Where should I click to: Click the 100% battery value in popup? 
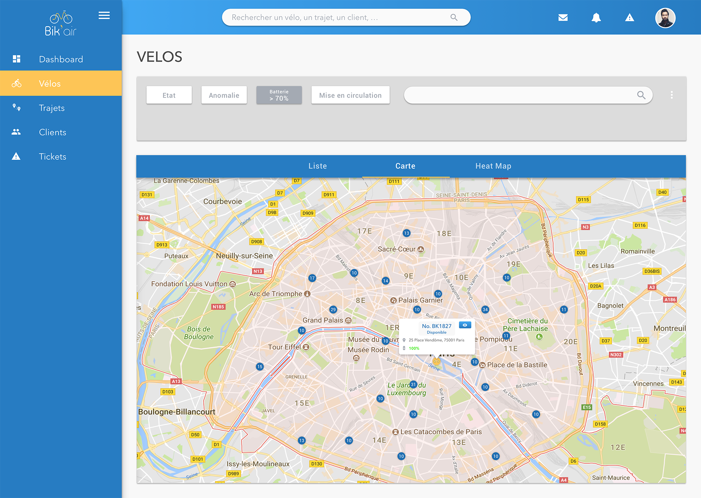(x=414, y=348)
